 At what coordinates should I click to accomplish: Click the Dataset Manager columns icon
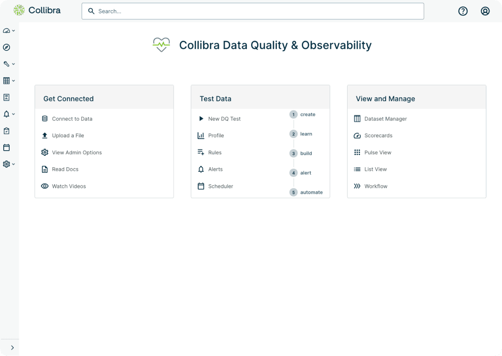(x=357, y=119)
